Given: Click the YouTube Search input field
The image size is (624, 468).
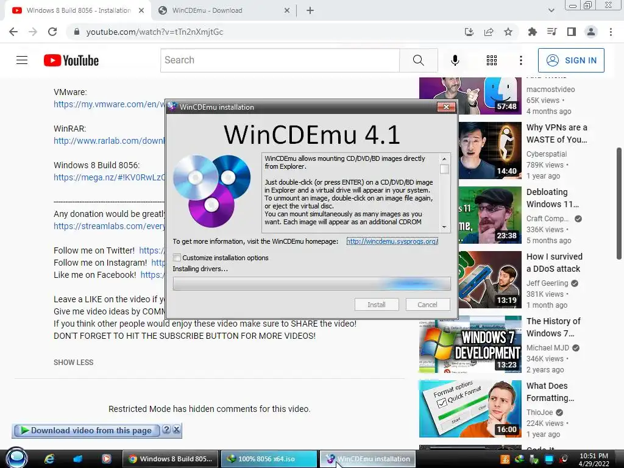Looking at the screenshot, I should [x=280, y=60].
